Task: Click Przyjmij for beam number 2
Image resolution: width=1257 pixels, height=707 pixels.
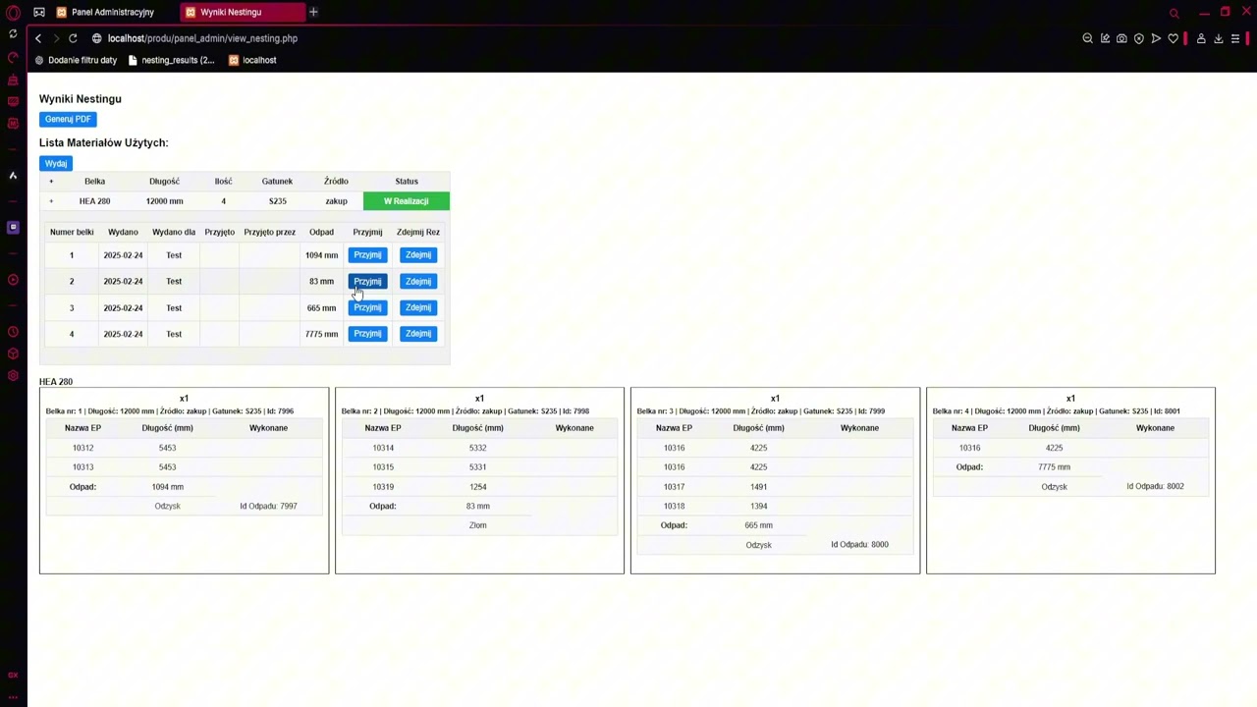Action: coord(367,281)
